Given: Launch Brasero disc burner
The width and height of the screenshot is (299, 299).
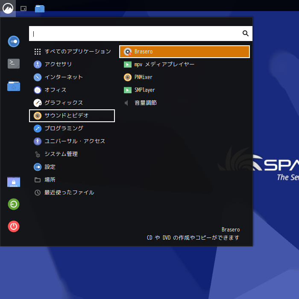Looking at the screenshot, I should [185, 52].
